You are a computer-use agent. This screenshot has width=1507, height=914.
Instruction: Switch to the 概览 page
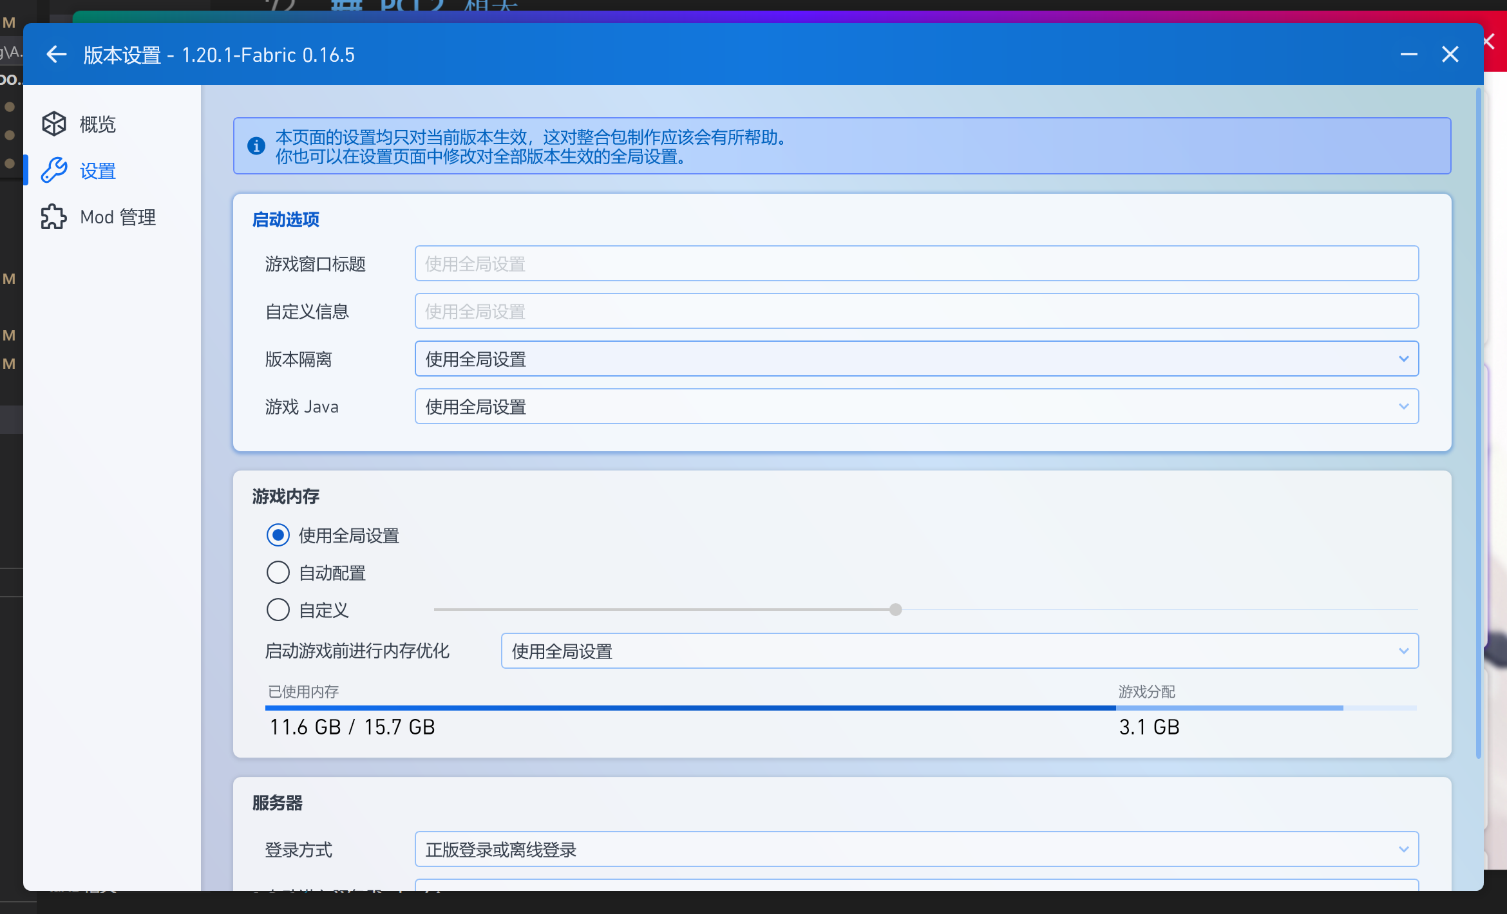[97, 124]
